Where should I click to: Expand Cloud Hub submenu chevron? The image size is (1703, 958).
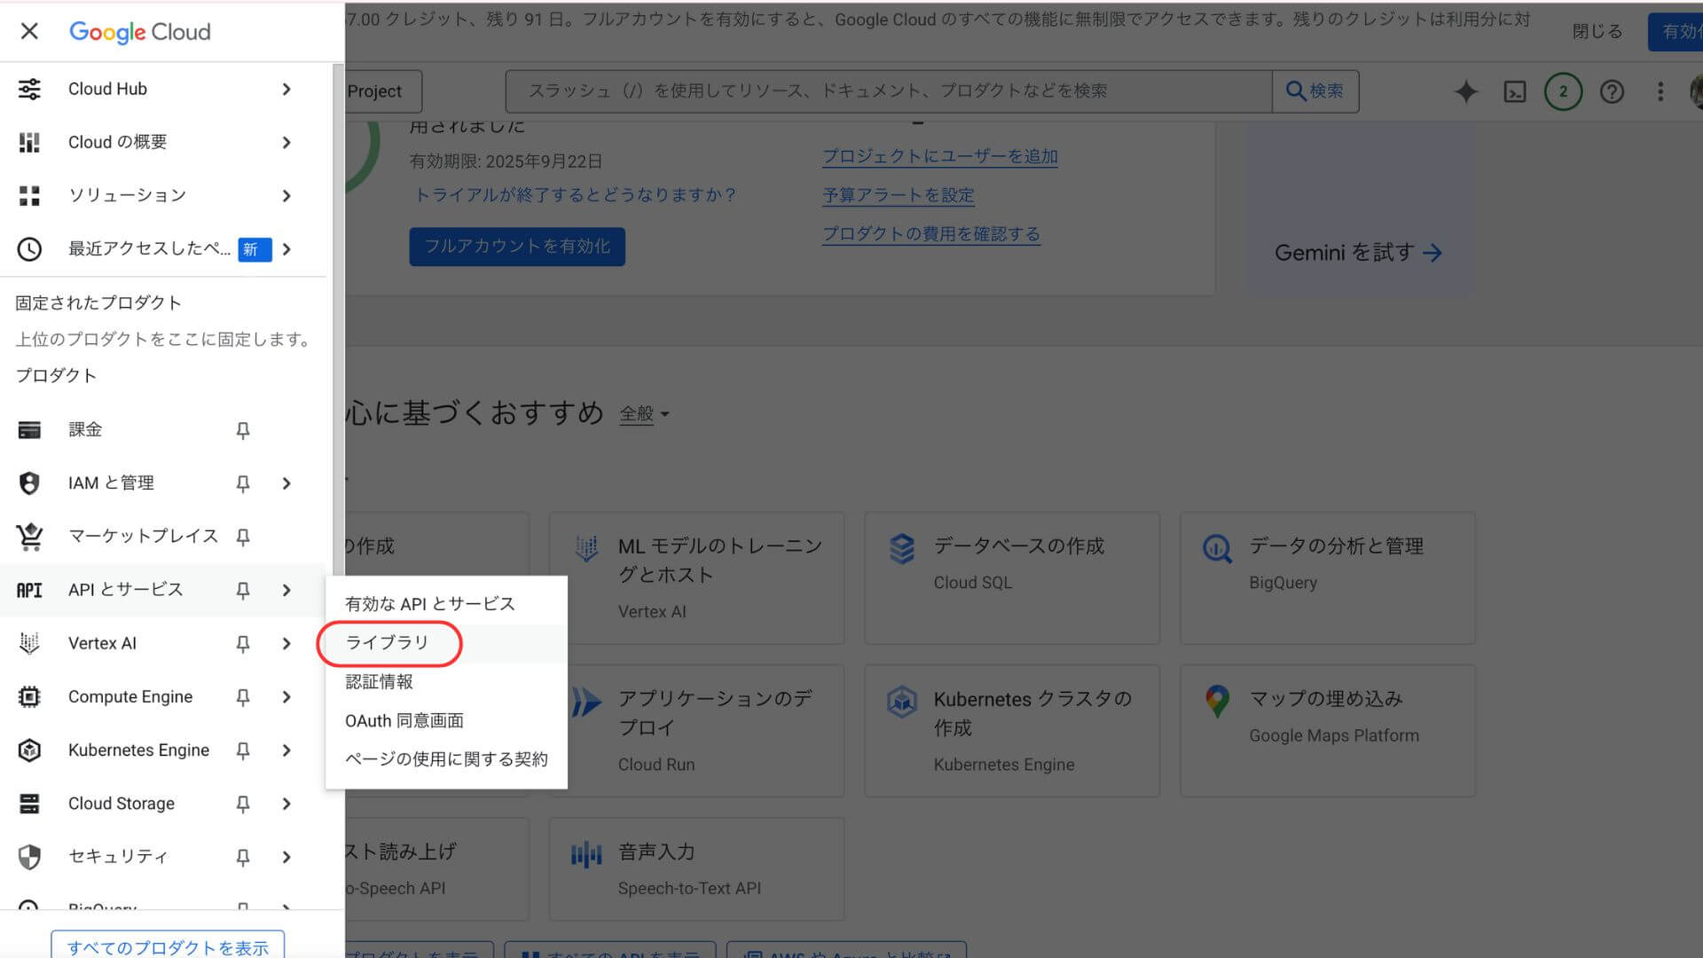(286, 89)
